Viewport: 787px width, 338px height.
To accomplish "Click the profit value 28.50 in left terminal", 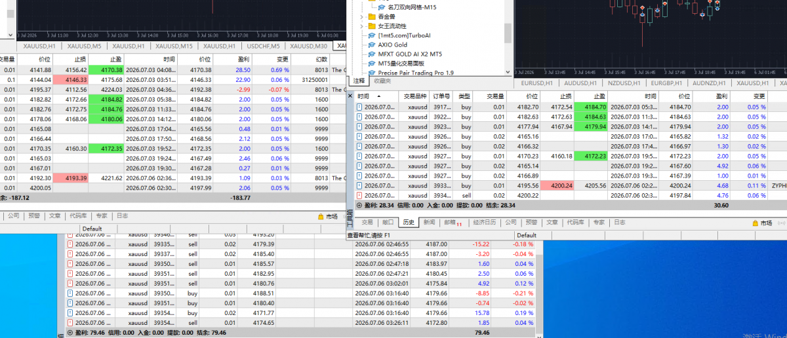I will tap(243, 69).
